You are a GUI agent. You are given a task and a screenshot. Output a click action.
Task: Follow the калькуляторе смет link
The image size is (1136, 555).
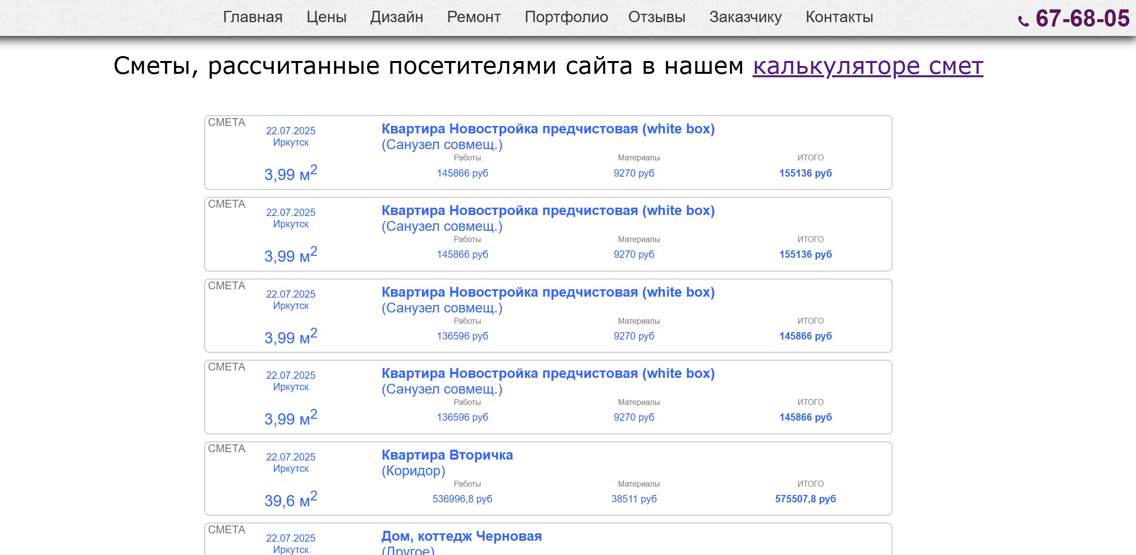click(867, 66)
